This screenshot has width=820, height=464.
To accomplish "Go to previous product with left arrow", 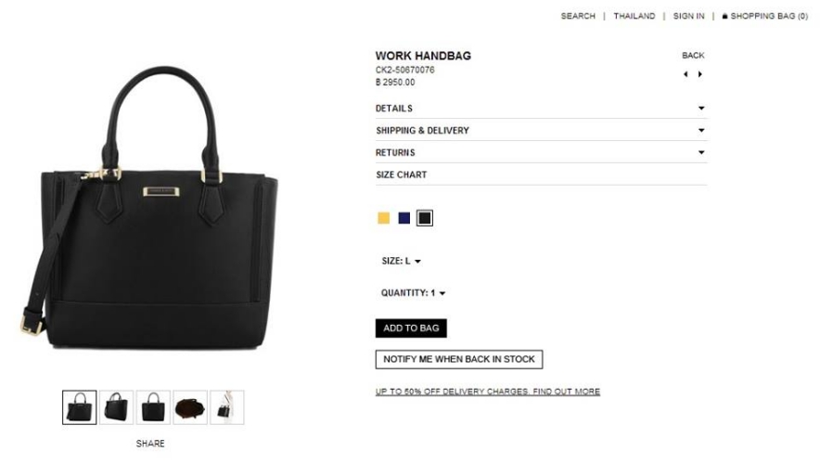I will click(x=685, y=74).
